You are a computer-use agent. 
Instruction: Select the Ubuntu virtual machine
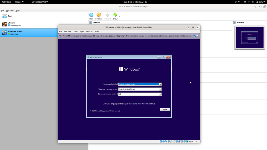tap(44, 24)
